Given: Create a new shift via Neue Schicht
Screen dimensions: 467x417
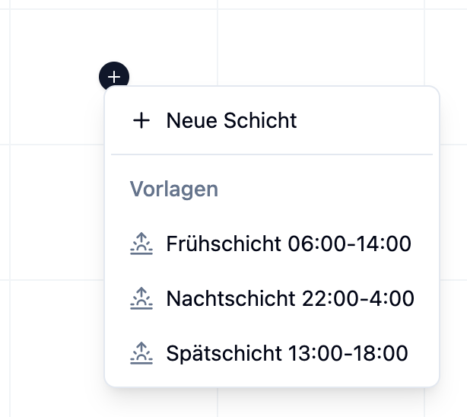Looking at the screenshot, I should click(231, 120).
